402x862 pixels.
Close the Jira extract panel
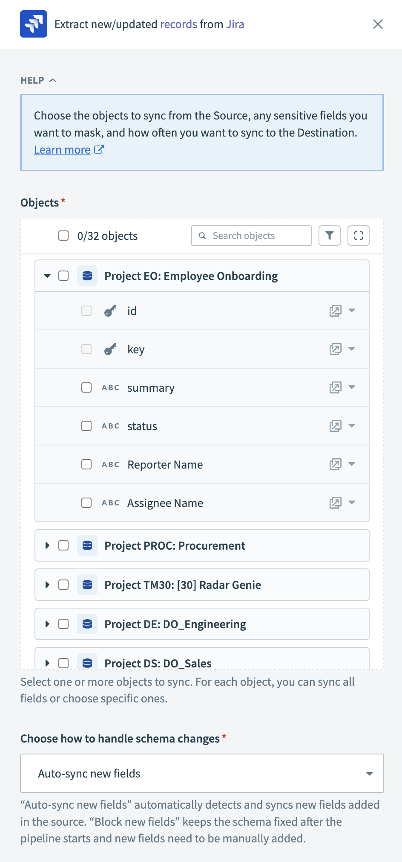click(378, 24)
